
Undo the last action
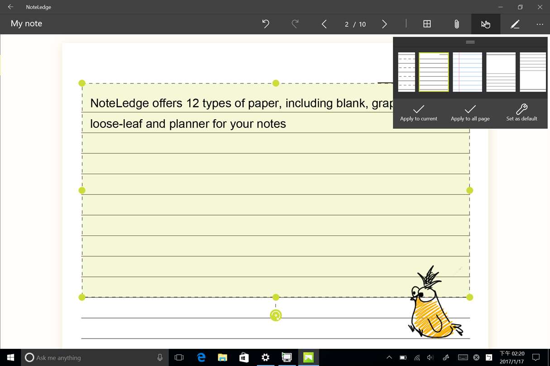pyautogui.click(x=266, y=24)
